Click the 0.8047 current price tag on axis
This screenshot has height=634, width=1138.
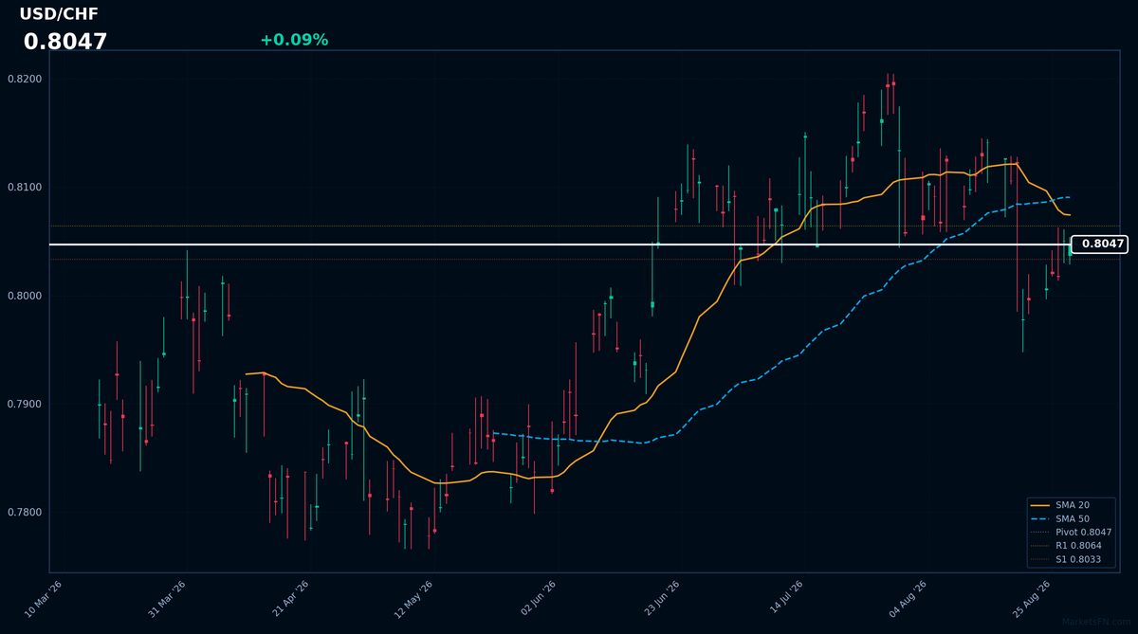1099,245
